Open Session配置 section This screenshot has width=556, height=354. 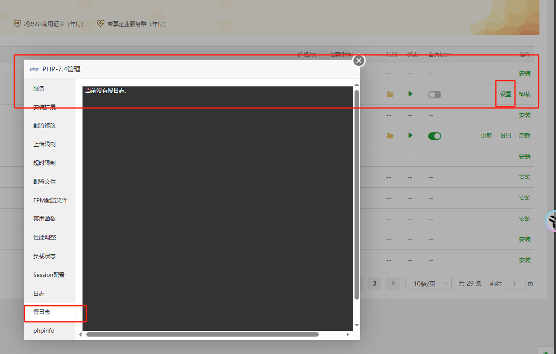click(50, 275)
